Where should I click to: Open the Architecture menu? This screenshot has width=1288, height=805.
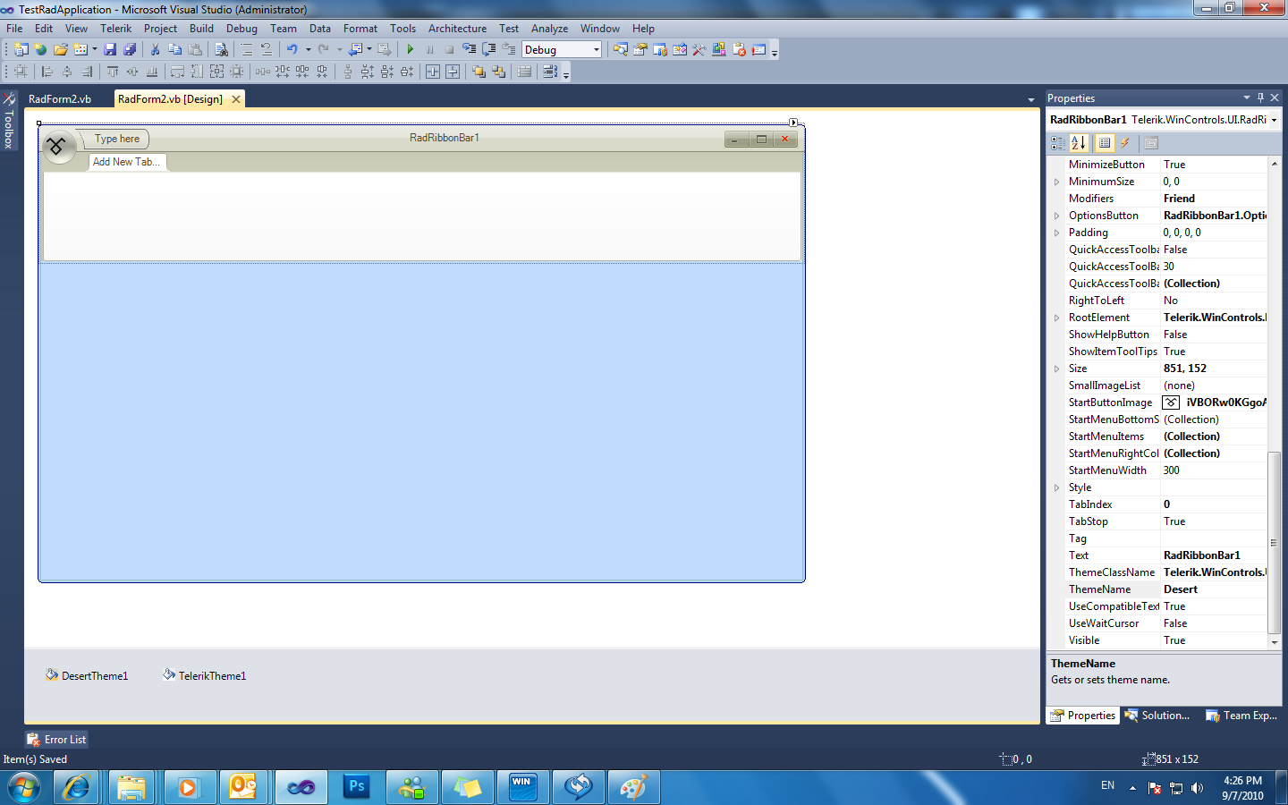tap(457, 29)
